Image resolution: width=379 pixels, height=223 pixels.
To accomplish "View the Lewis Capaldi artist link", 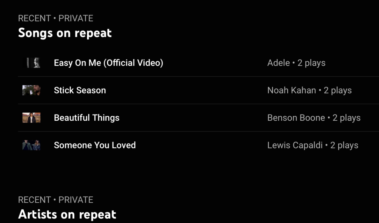I will click(x=295, y=145).
